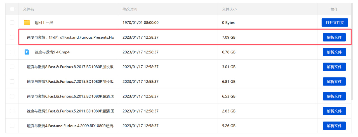The width and height of the screenshot is (358, 137).
Task: Click 解析文件 for the 3.01 GB file
Action: pos(334,67)
